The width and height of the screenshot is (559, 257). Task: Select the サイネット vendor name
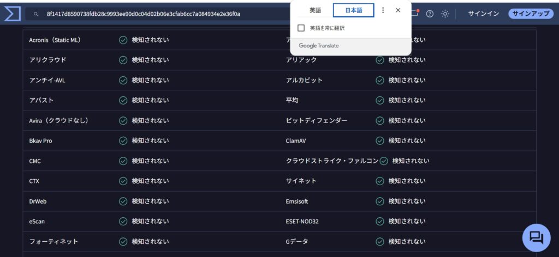pos(301,181)
